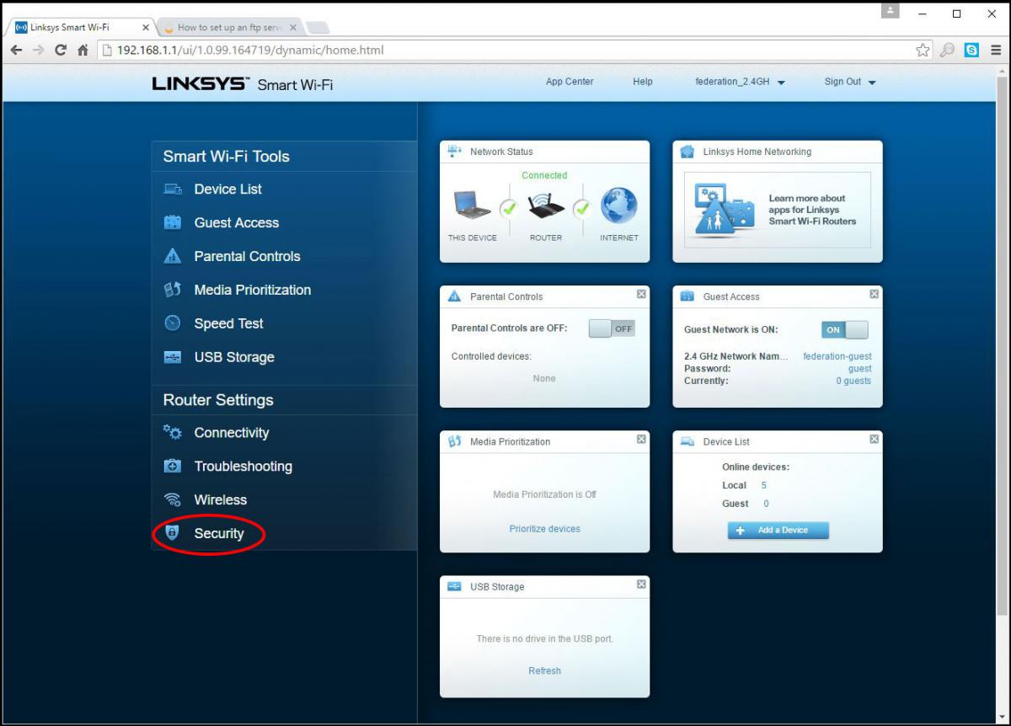Click the Guest devices count 0
The image size is (1011, 726).
(766, 504)
